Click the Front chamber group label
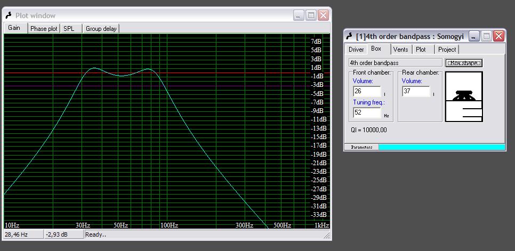The image size is (515, 251). (x=372, y=72)
